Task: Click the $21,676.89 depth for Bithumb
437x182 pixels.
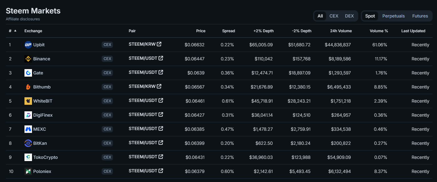Action: click(262, 87)
